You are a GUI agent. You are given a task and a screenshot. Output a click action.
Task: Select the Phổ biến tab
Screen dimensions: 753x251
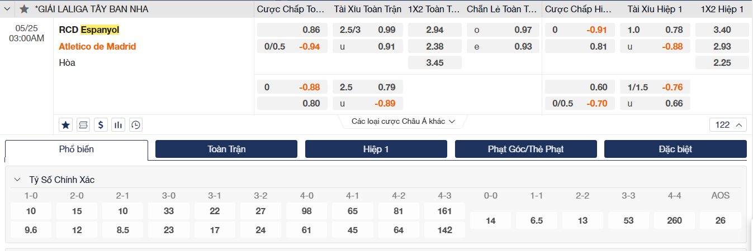pos(77,149)
